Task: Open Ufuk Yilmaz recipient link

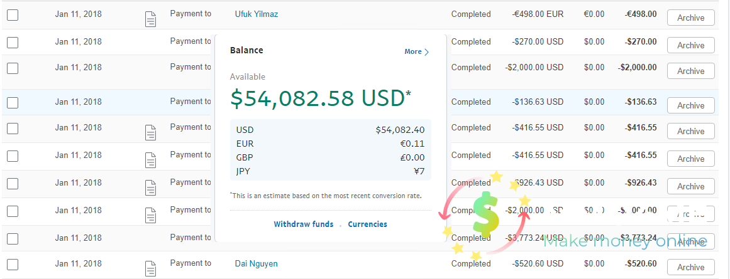Action: pos(257,14)
